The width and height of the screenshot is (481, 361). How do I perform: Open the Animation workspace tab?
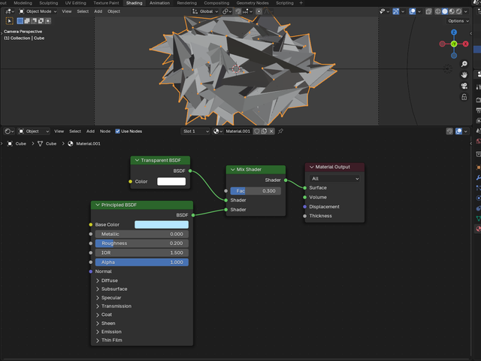(x=159, y=3)
